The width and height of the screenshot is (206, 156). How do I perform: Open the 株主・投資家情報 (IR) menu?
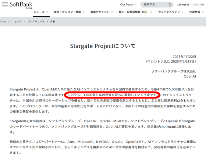click(x=135, y=12)
